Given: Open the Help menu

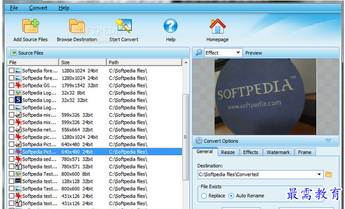Looking at the screenshot, I should [64, 8].
